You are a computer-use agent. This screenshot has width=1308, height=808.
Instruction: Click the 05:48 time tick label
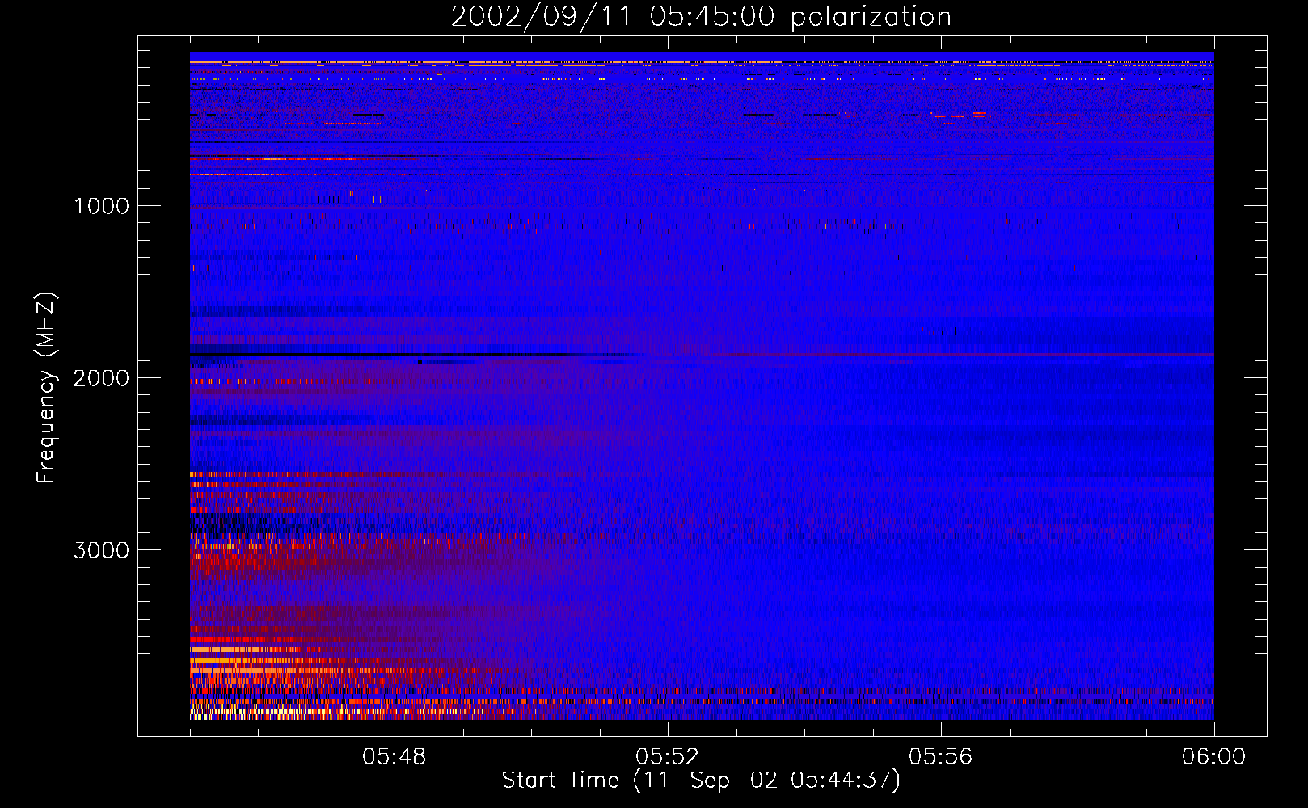[395, 757]
